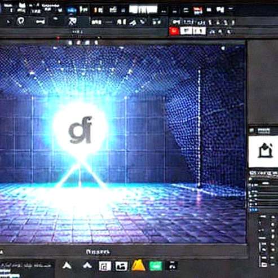The height and width of the screenshot is (278, 278).
Task: Toggle the blue highlighted row indicator
Action: (x=253, y=210)
